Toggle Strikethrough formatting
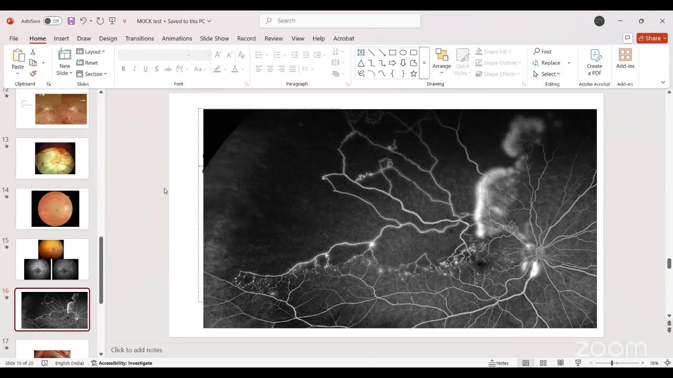 168,69
